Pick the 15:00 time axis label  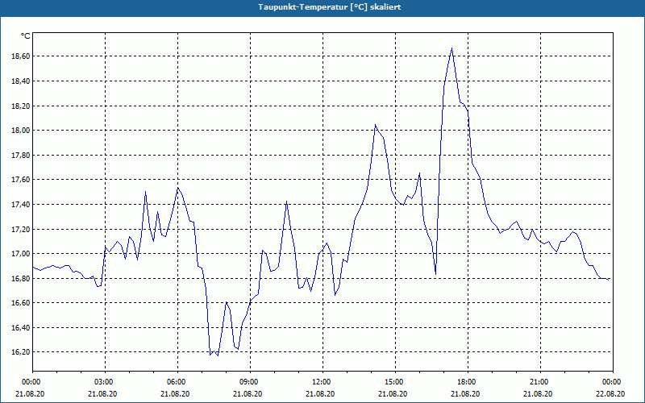pos(395,382)
